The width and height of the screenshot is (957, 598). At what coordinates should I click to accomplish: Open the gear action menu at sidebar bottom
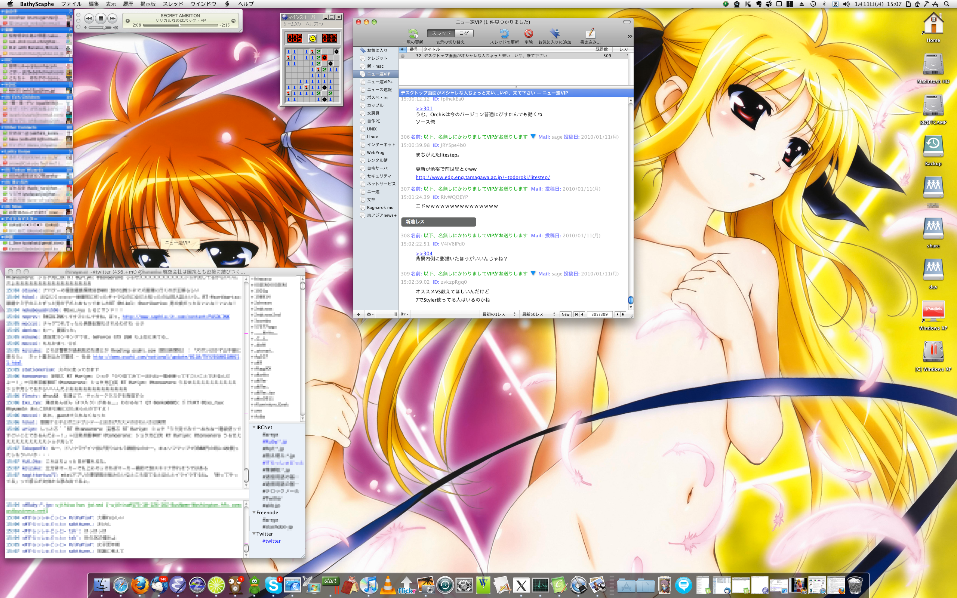(370, 314)
